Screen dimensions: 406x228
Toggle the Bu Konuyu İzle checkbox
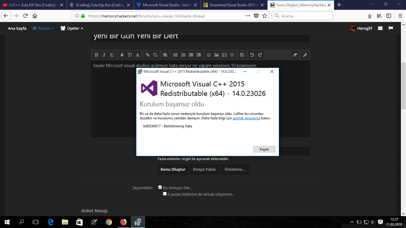[x=160, y=187]
